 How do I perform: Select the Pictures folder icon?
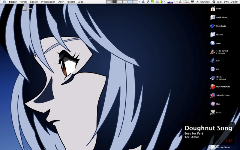pos(213,34)
